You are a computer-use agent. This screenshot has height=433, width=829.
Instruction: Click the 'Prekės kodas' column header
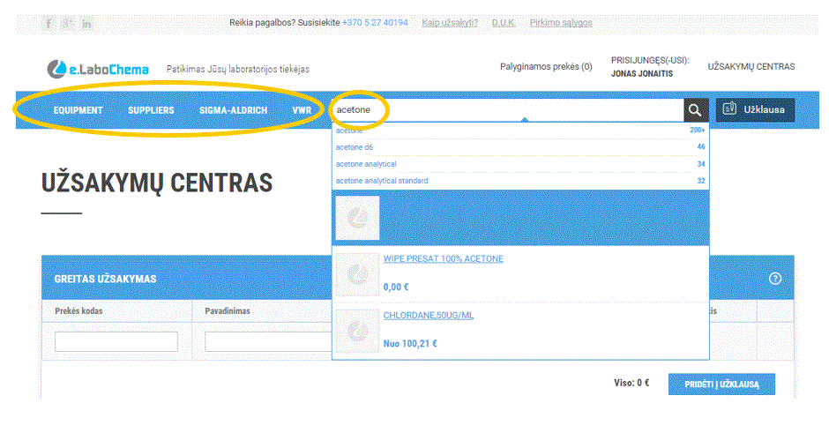point(78,311)
